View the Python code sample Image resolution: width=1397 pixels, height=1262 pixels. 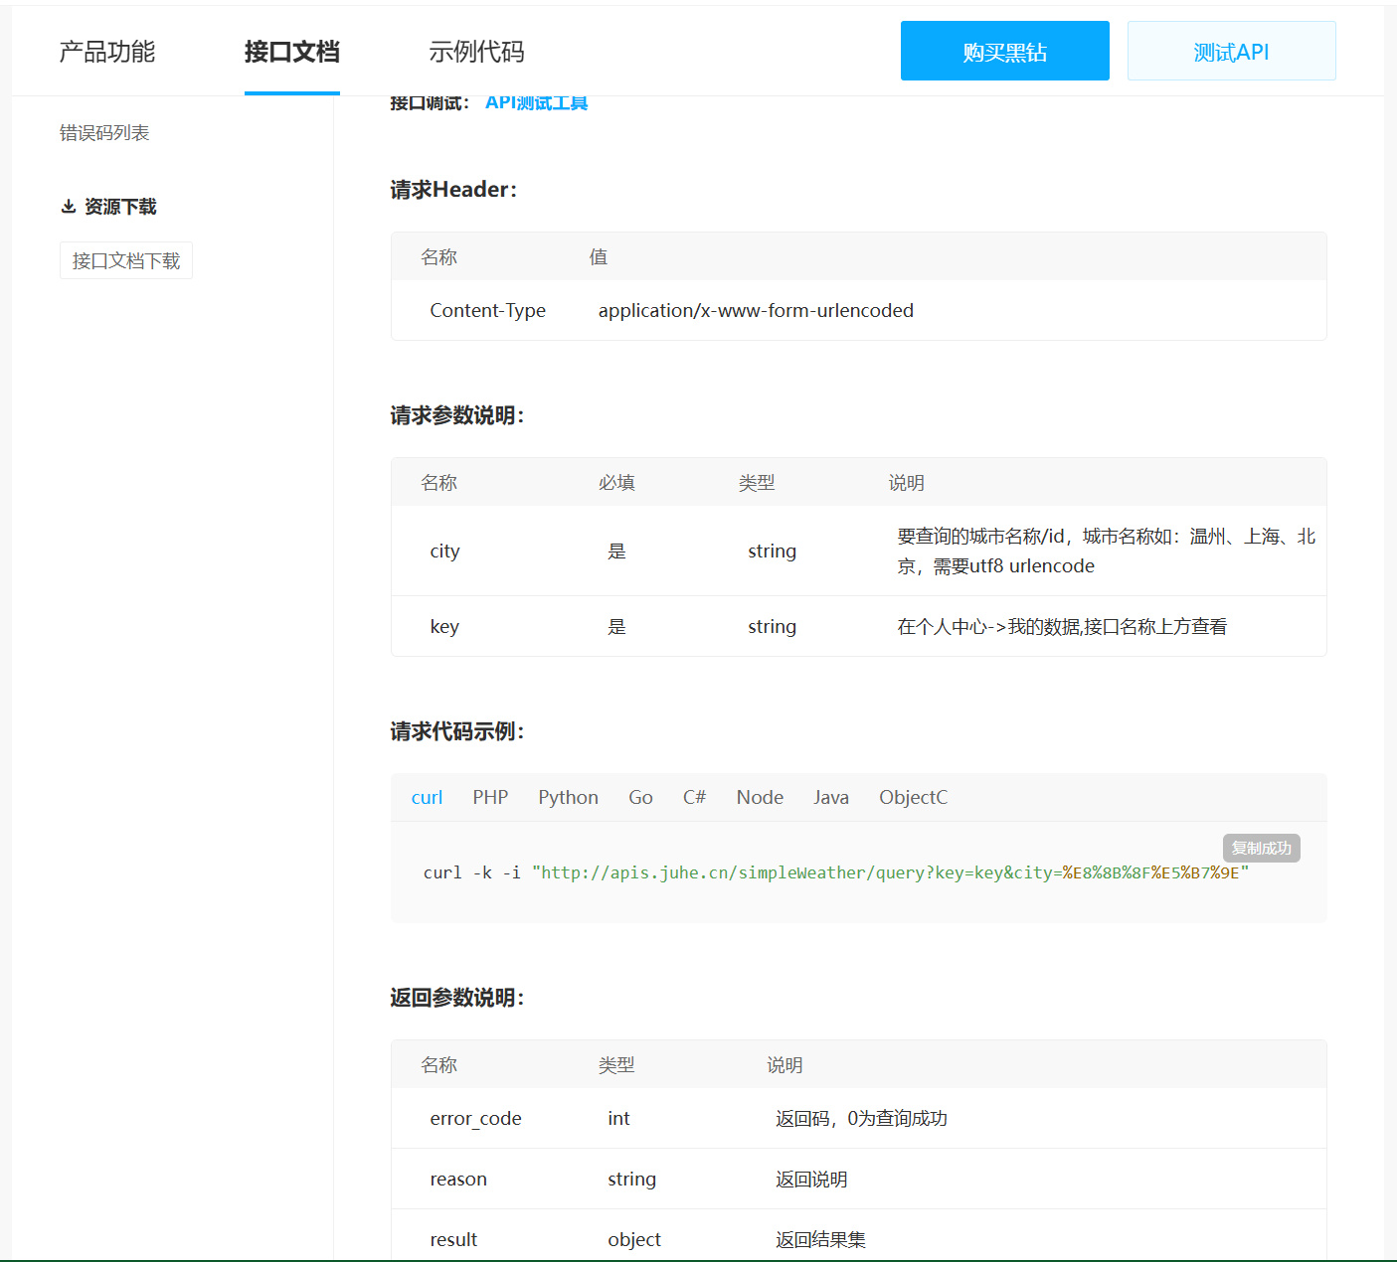pyautogui.click(x=568, y=797)
